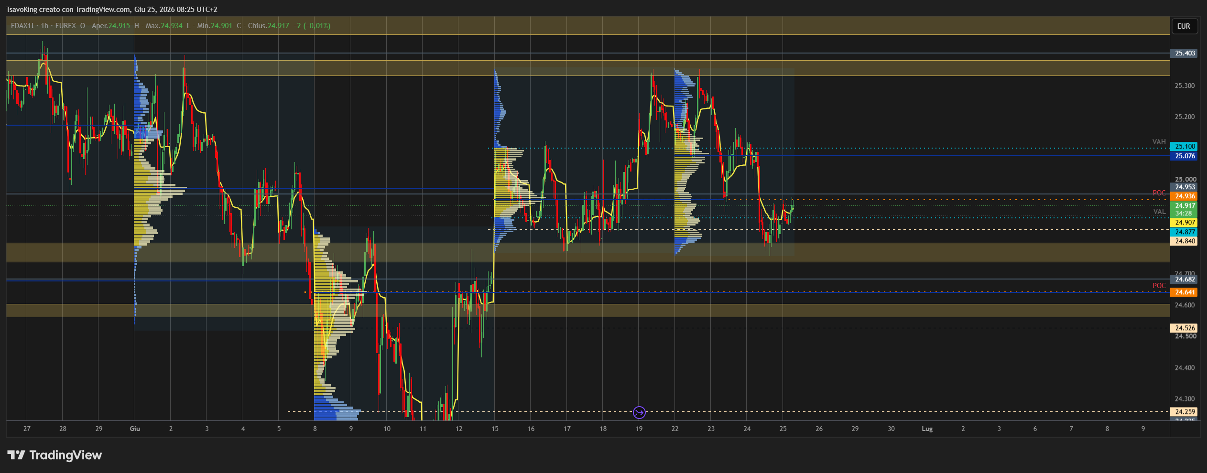Click the Max. 24.934 high value
This screenshot has width=1207, height=473.
point(164,26)
